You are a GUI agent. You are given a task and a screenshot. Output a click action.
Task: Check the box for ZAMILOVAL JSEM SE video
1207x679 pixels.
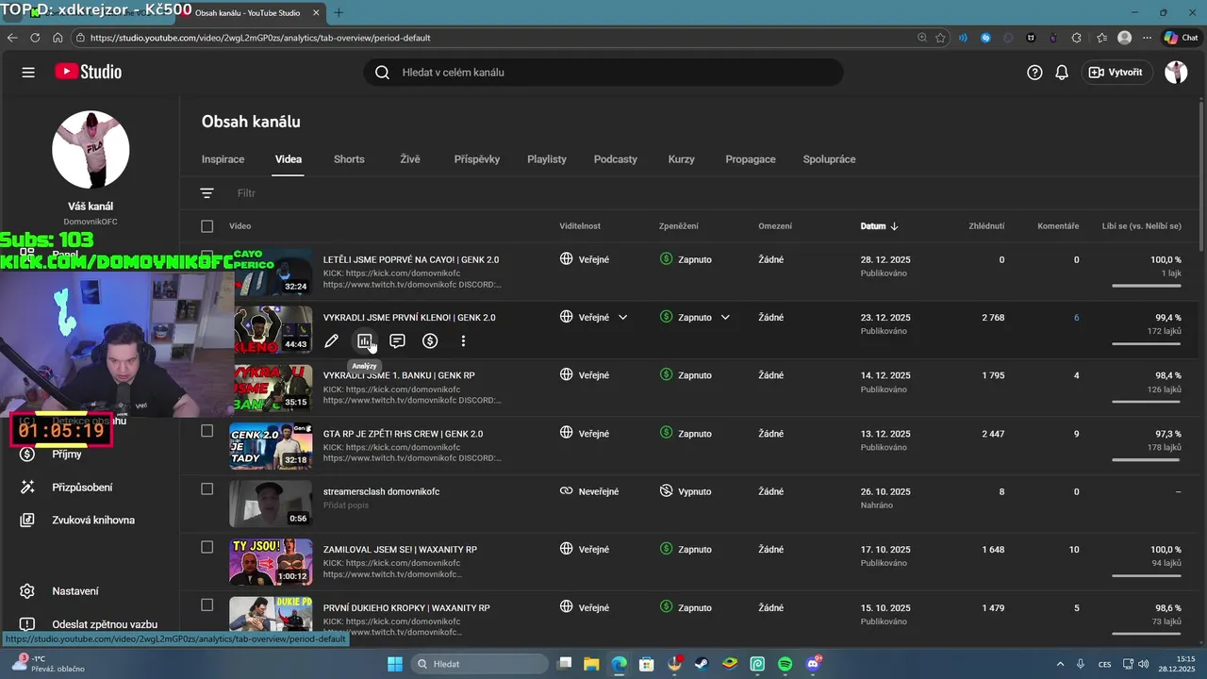pos(207,547)
